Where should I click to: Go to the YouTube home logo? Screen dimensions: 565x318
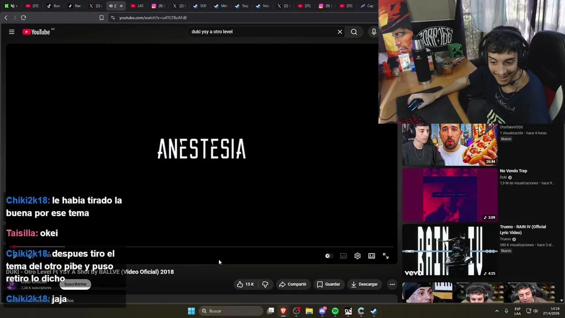click(36, 32)
